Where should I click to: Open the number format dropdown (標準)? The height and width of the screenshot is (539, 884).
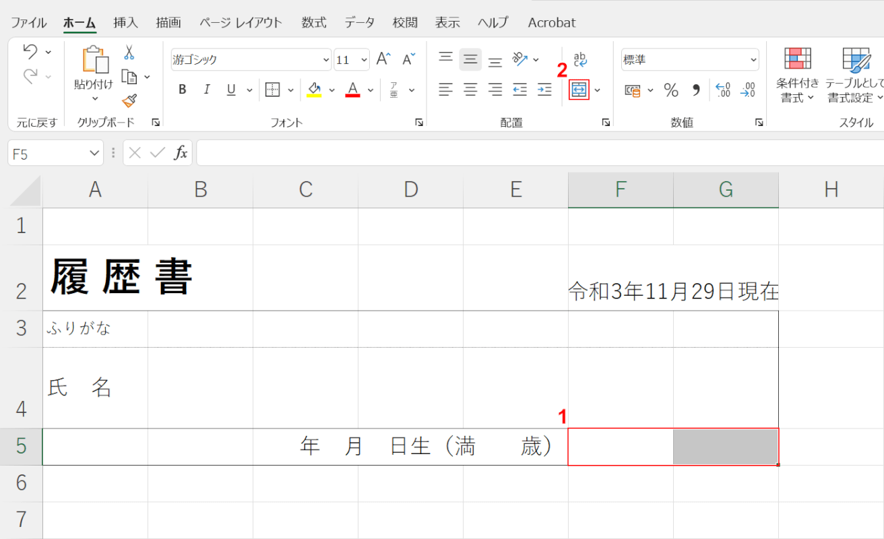click(x=753, y=59)
